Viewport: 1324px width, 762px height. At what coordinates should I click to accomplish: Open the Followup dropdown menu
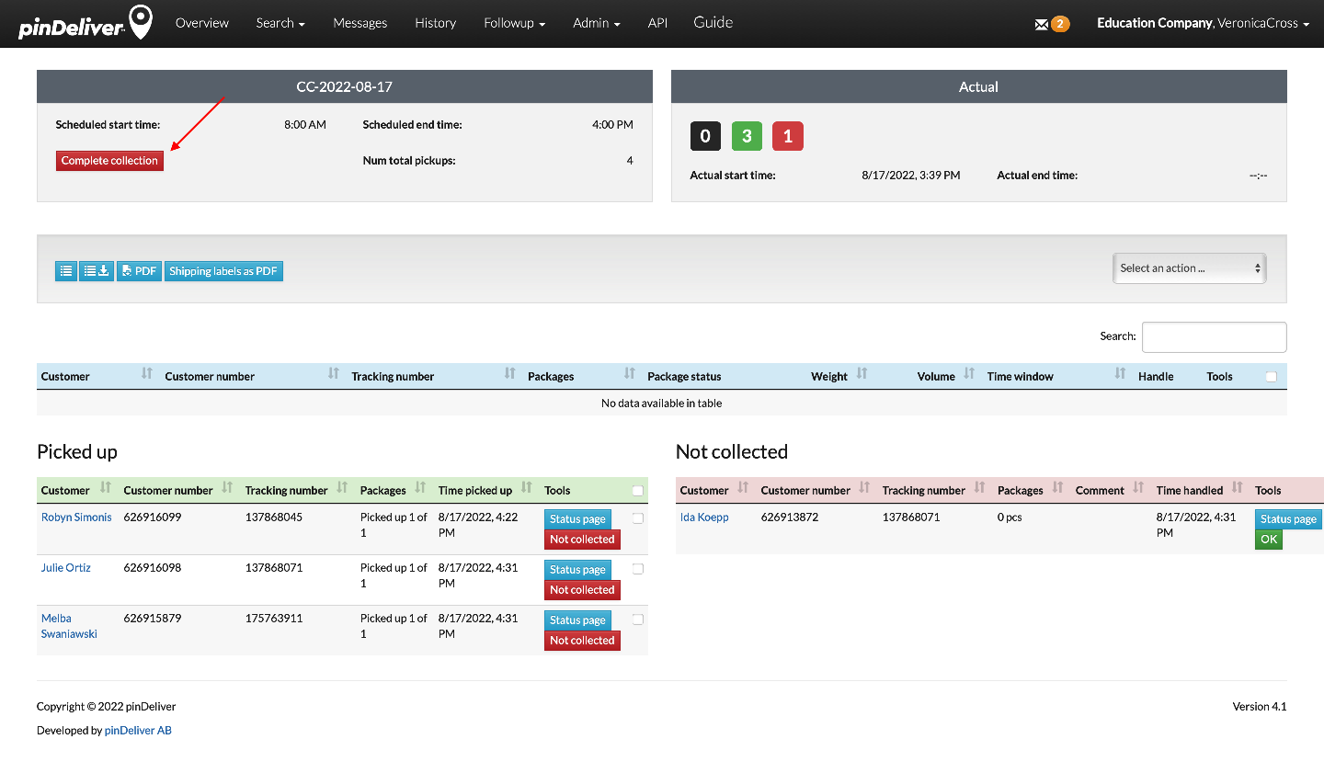coord(515,23)
